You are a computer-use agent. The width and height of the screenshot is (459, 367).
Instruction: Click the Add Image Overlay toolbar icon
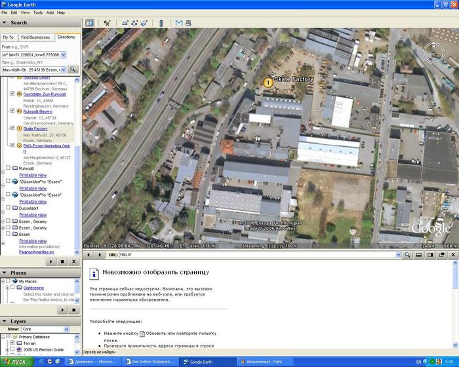click(144, 23)
